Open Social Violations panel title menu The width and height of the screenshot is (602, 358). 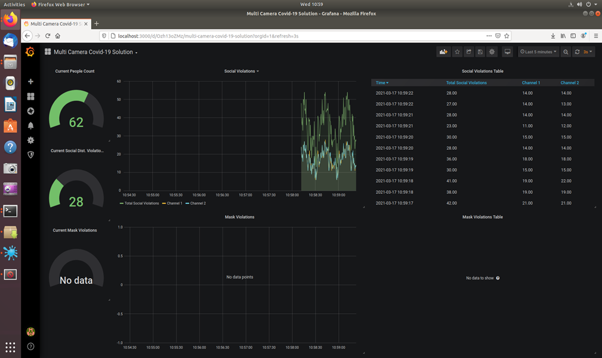tap(241, 71)
